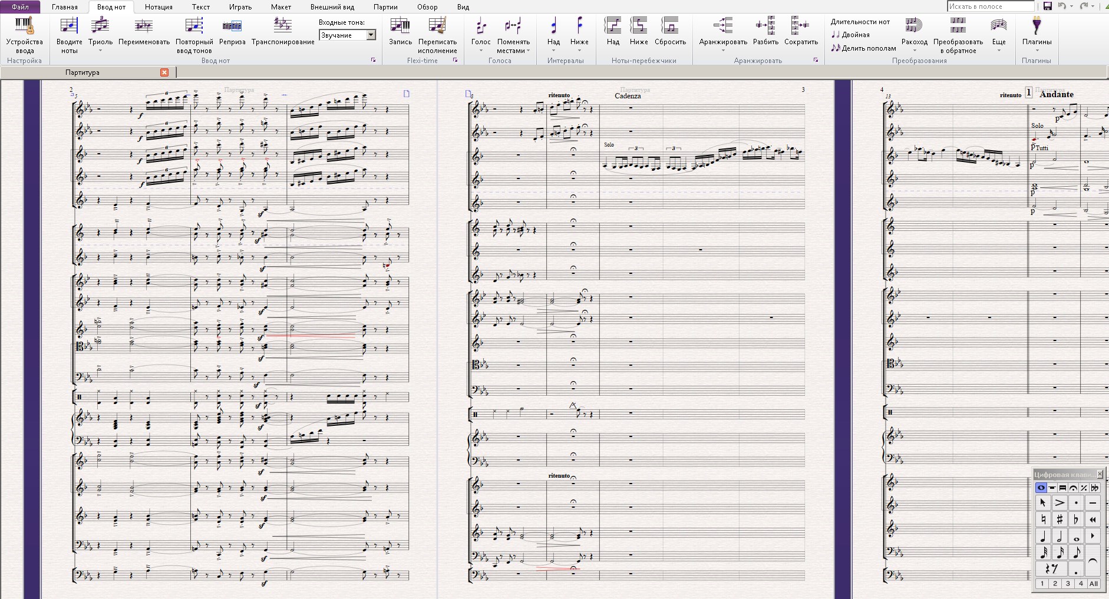The image size is (1109, 599).
Task: Undo the last action with the arrow icon
Action: [x=1061, y=6]
